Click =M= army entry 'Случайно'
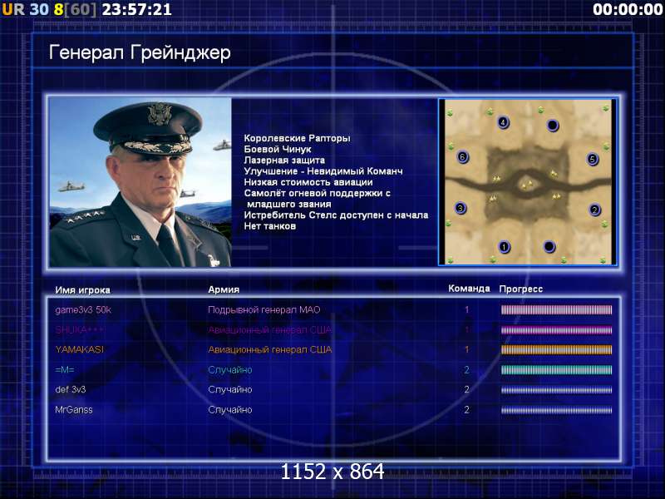The width and height of the screenshot is (665, 499). click(x=230, y=369)
